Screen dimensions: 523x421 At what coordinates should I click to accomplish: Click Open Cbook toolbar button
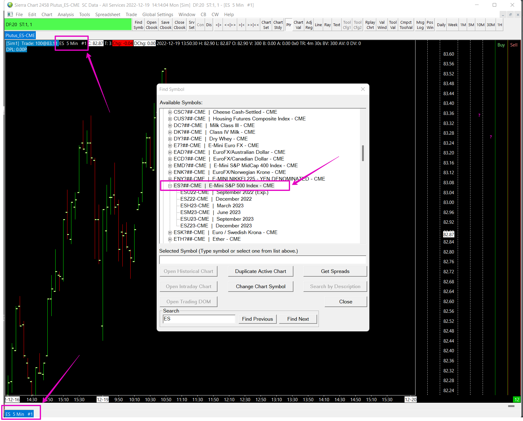(x=152, y=25)
